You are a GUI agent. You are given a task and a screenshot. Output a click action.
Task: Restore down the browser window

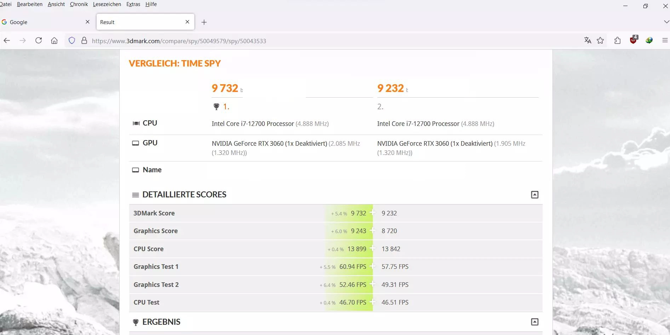pos(646,6)
